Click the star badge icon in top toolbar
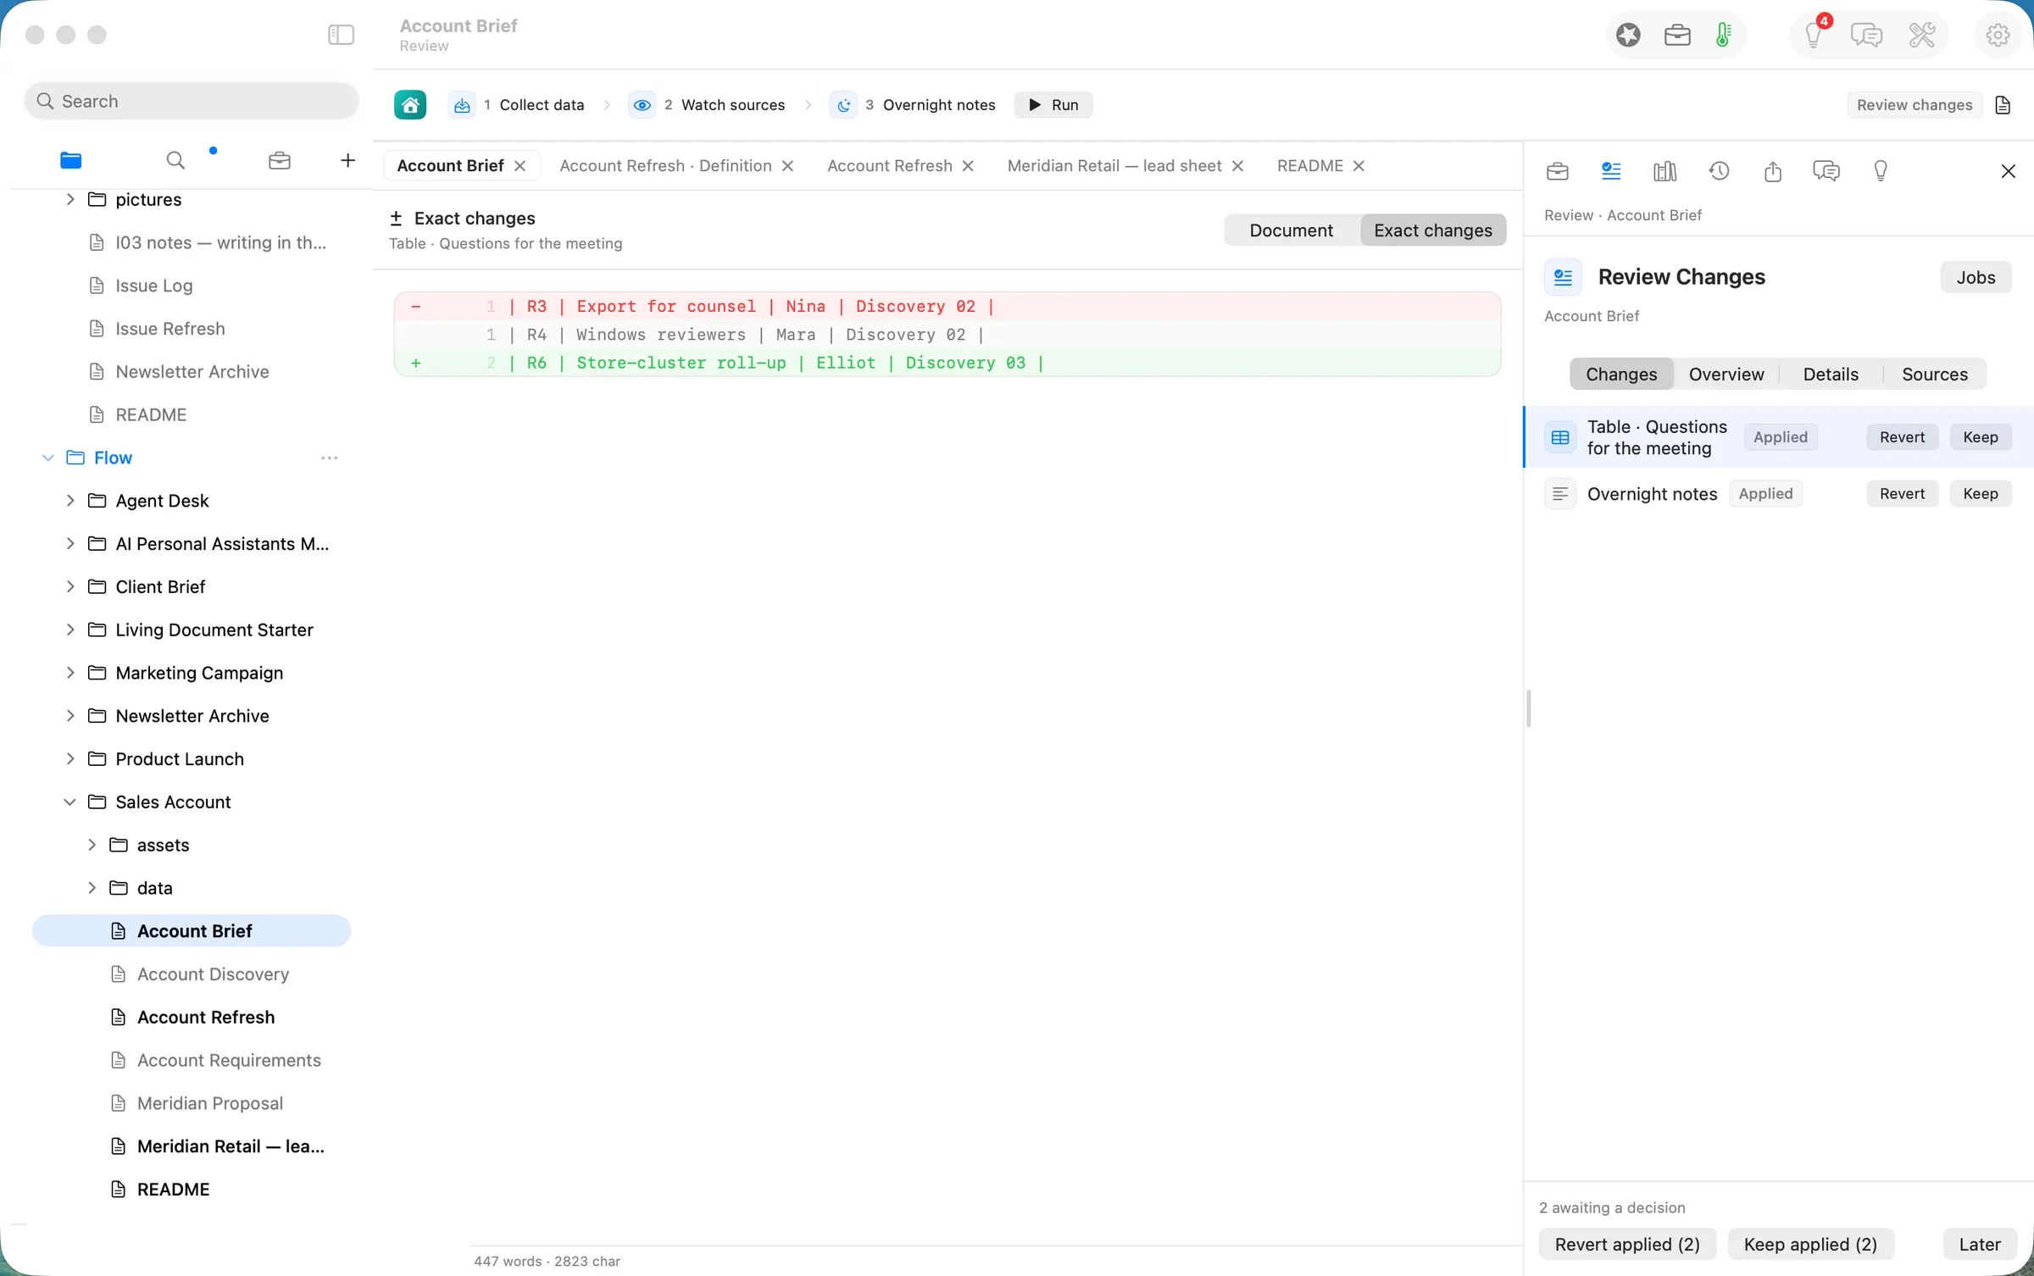 pos(1628,35)
